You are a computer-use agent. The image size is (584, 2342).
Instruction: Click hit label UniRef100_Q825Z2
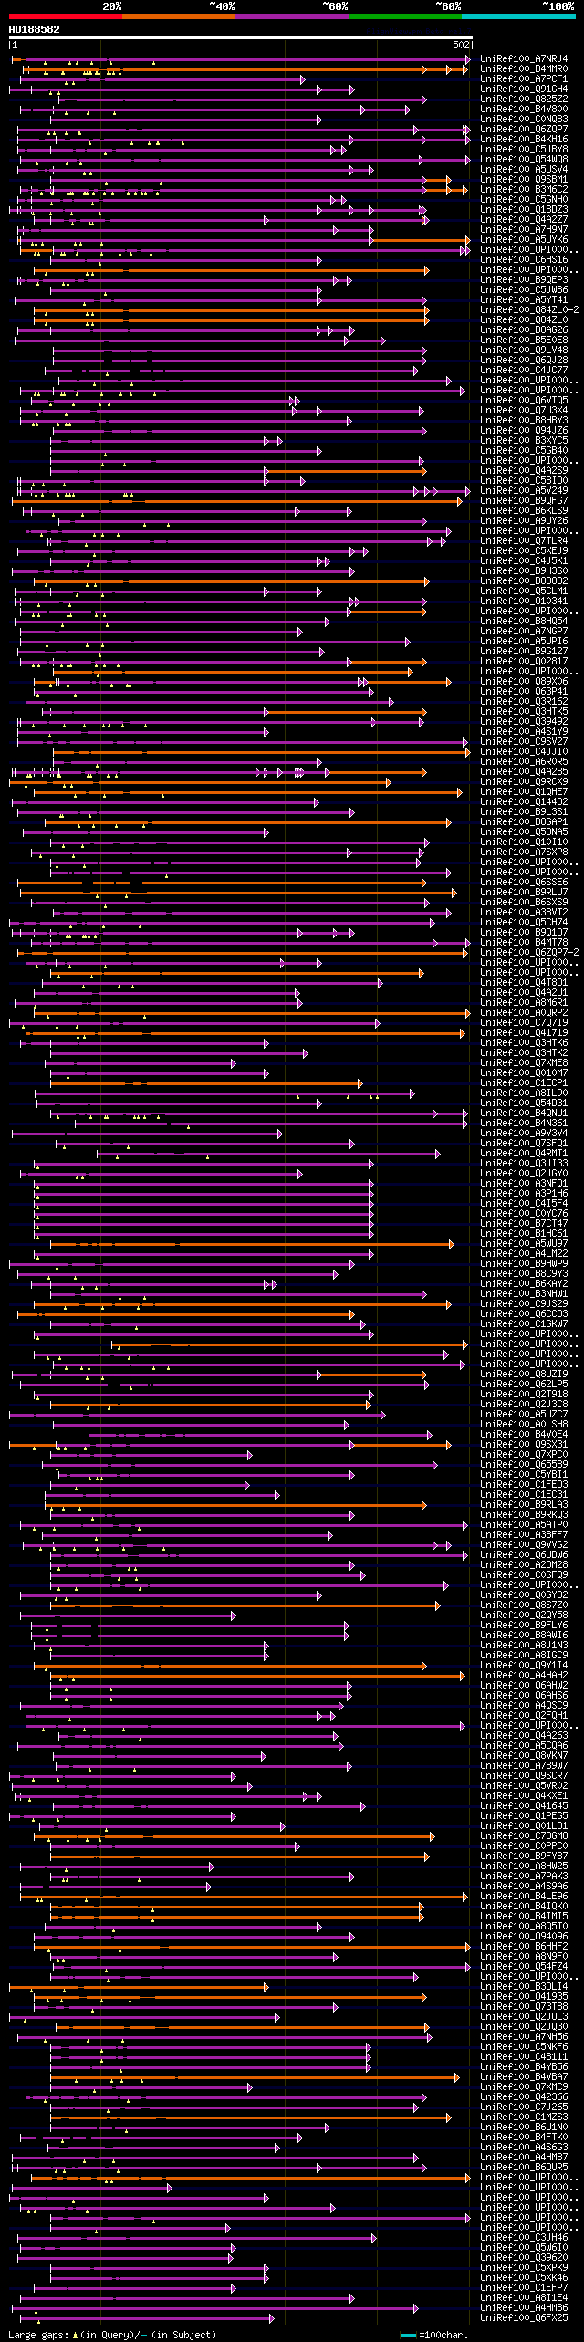tap(524, 99)
